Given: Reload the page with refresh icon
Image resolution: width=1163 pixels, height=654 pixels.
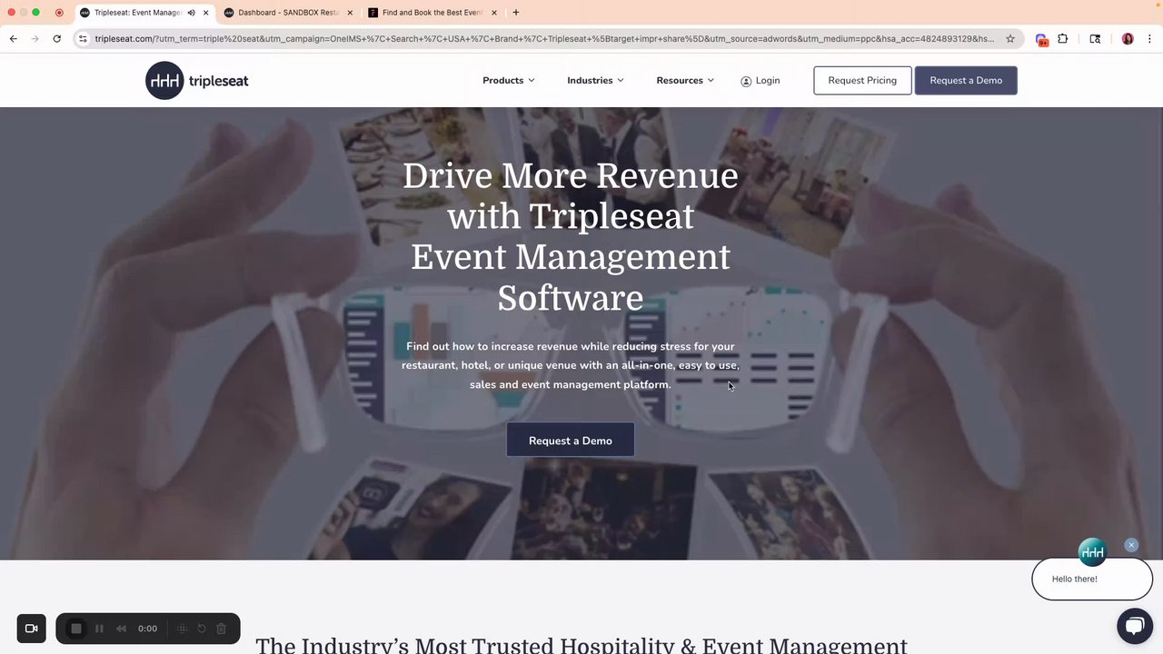Looking at the screenshot, I should [57, 39].
